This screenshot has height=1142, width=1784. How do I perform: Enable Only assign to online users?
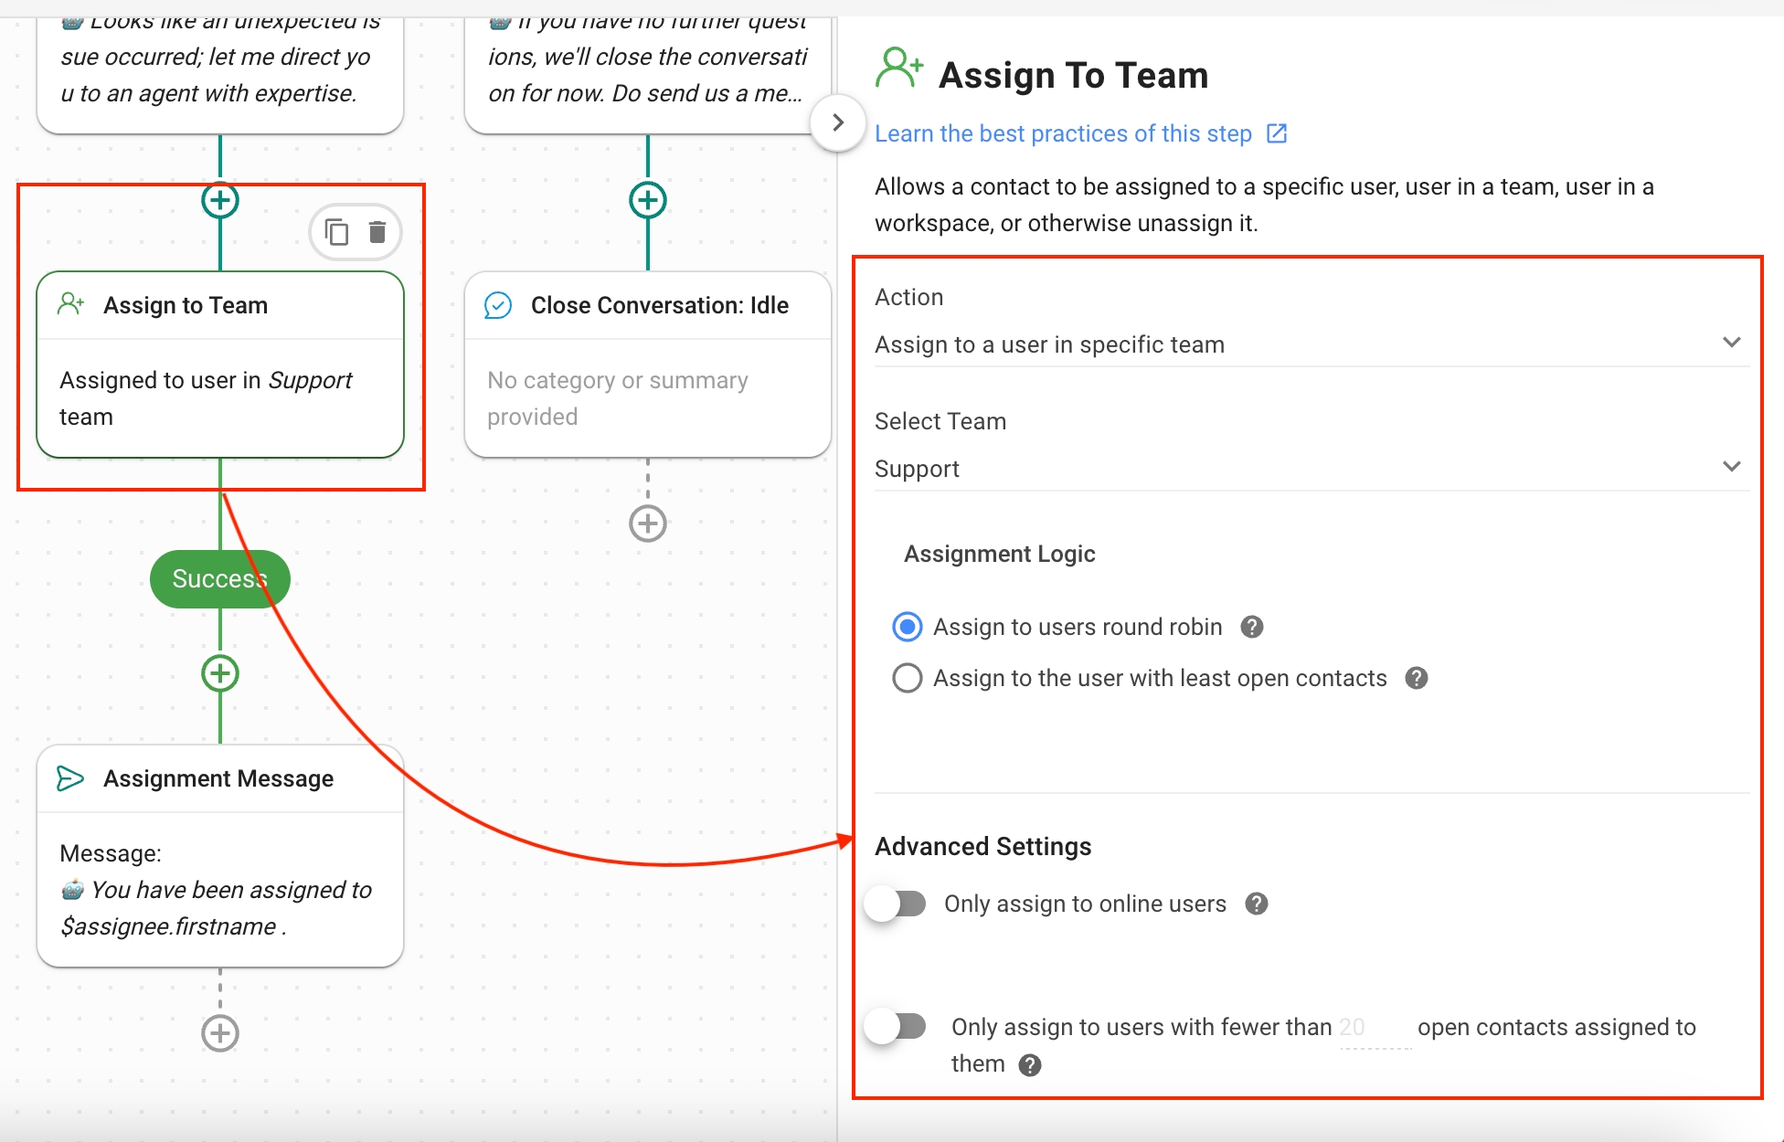pyautogui.click(x=897, y=904)
